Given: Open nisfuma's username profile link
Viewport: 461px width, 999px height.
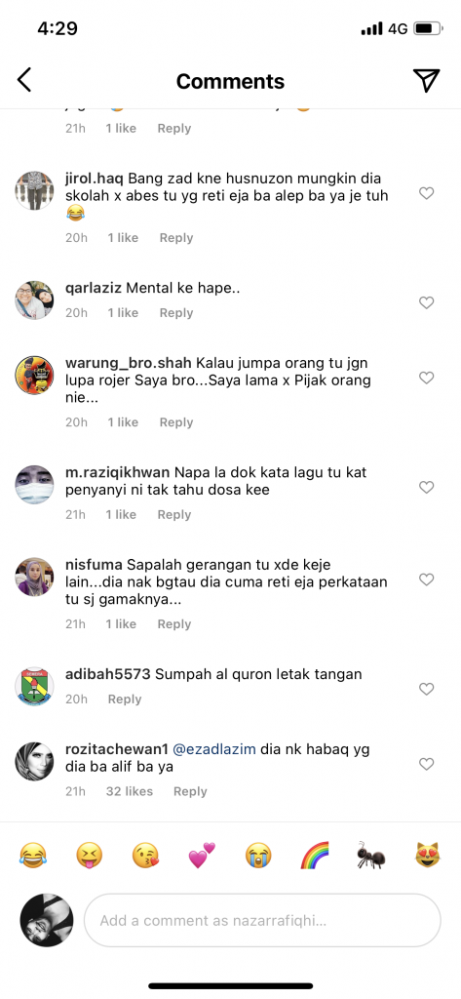Looking at the screenshot, I should tap(95, 565).
